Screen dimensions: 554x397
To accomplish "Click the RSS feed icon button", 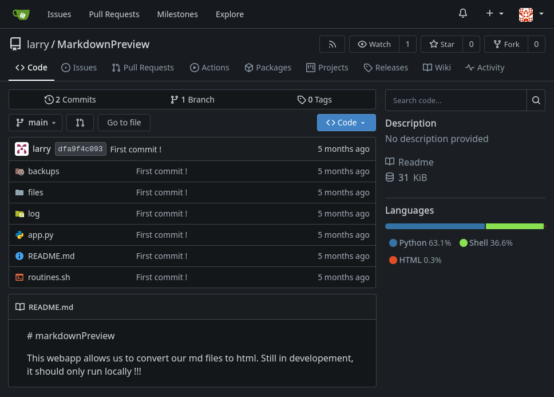I will point(332,44).
